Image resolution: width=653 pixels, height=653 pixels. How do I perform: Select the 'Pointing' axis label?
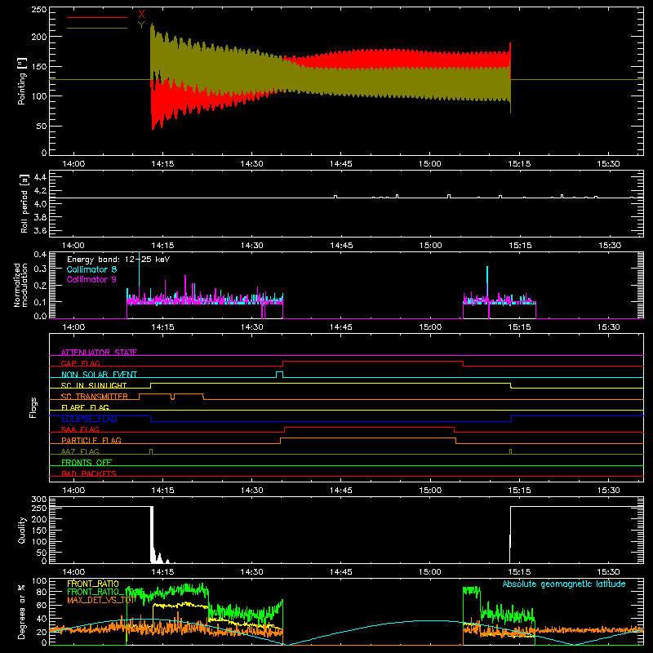pyautogui.click(x=22, y=81)
